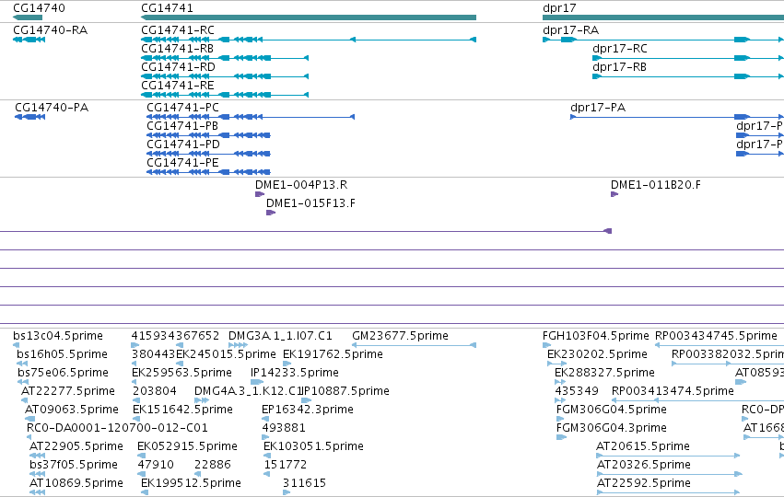This screenshot has height=497, width=784.
Task: Click the purple arrow glyph under DME1-015F13.F
Action: [x=271, y=213]
